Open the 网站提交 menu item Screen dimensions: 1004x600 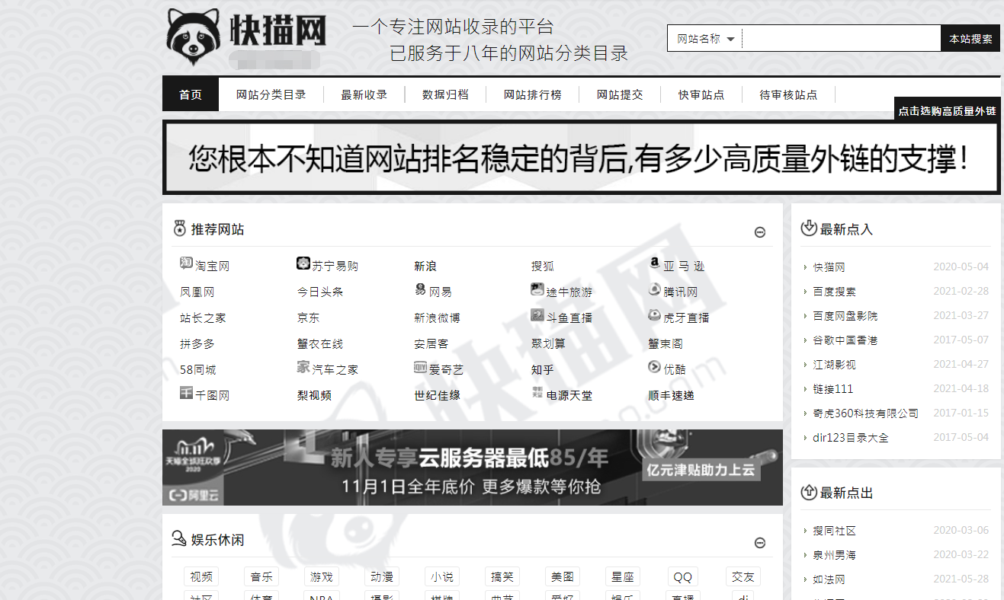click(x=620, y=94)
